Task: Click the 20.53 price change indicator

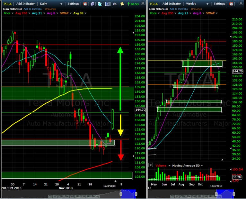Action: point(133,4)
